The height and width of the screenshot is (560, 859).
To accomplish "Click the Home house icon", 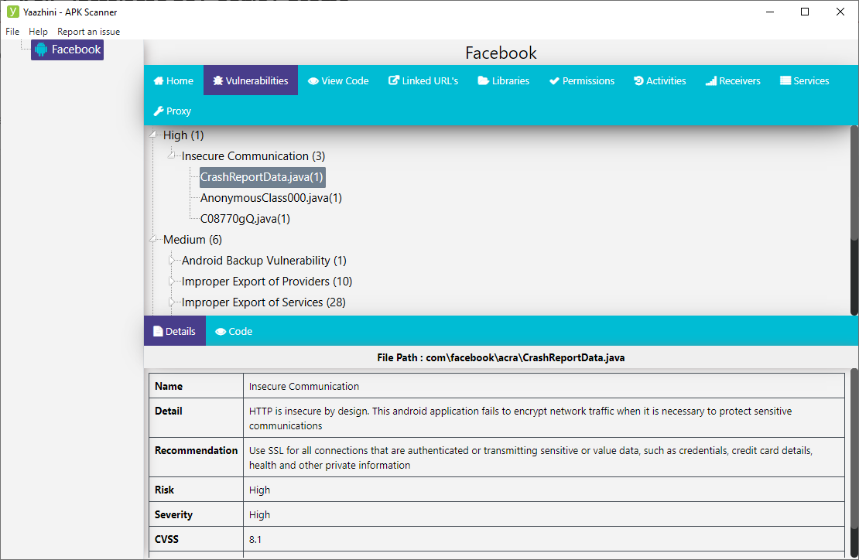I will (x=159, y=81).
